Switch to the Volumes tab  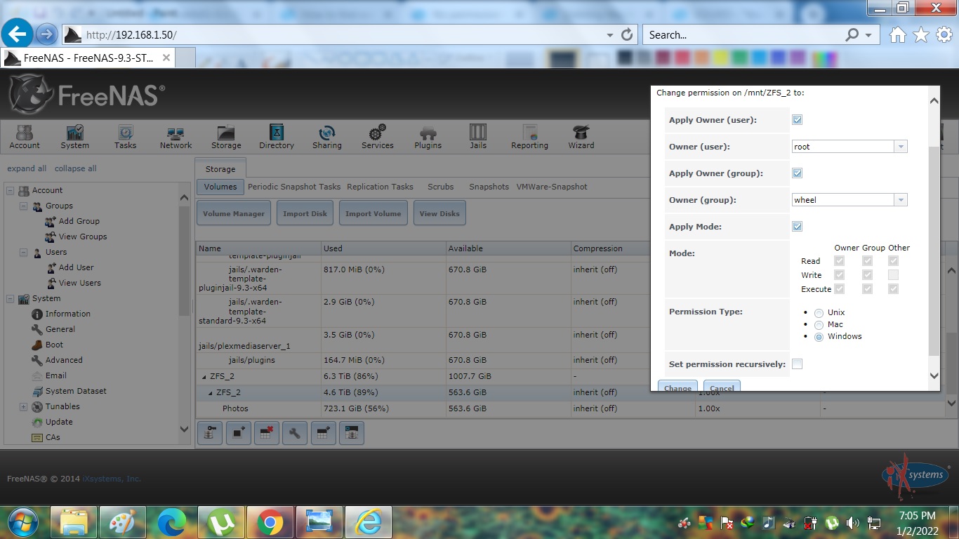click(220, 187)
